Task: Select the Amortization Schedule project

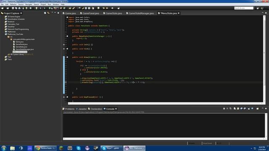Action: [x=16, y=19]
